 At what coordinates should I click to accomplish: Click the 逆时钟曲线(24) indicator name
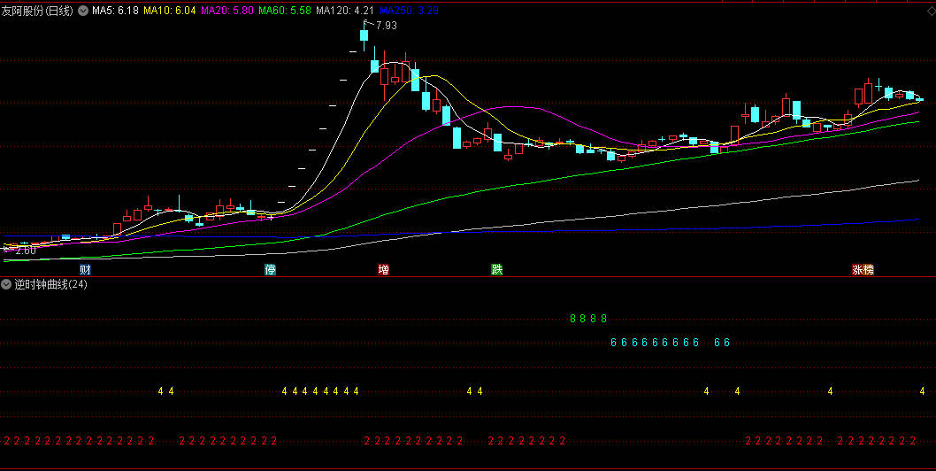tap(50, 284)
